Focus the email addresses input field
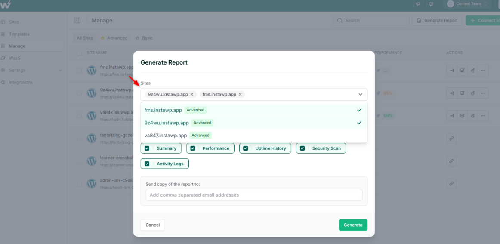 (254, 195)
